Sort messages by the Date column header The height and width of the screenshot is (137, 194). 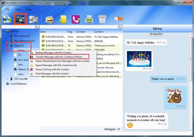pyautogui.click(x=43, y=32)
